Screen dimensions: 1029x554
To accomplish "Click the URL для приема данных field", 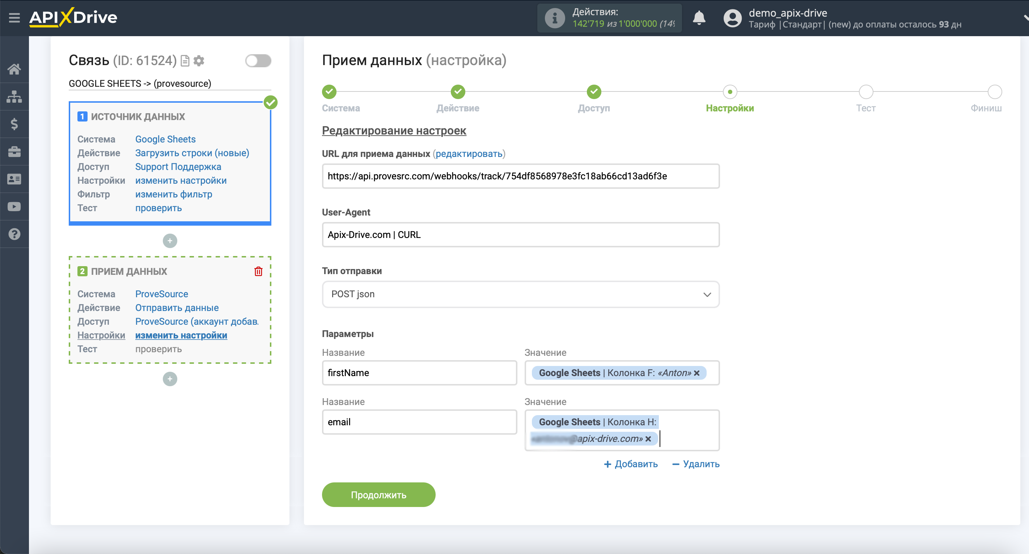I will pyautogui.click(x=521, y=176).
